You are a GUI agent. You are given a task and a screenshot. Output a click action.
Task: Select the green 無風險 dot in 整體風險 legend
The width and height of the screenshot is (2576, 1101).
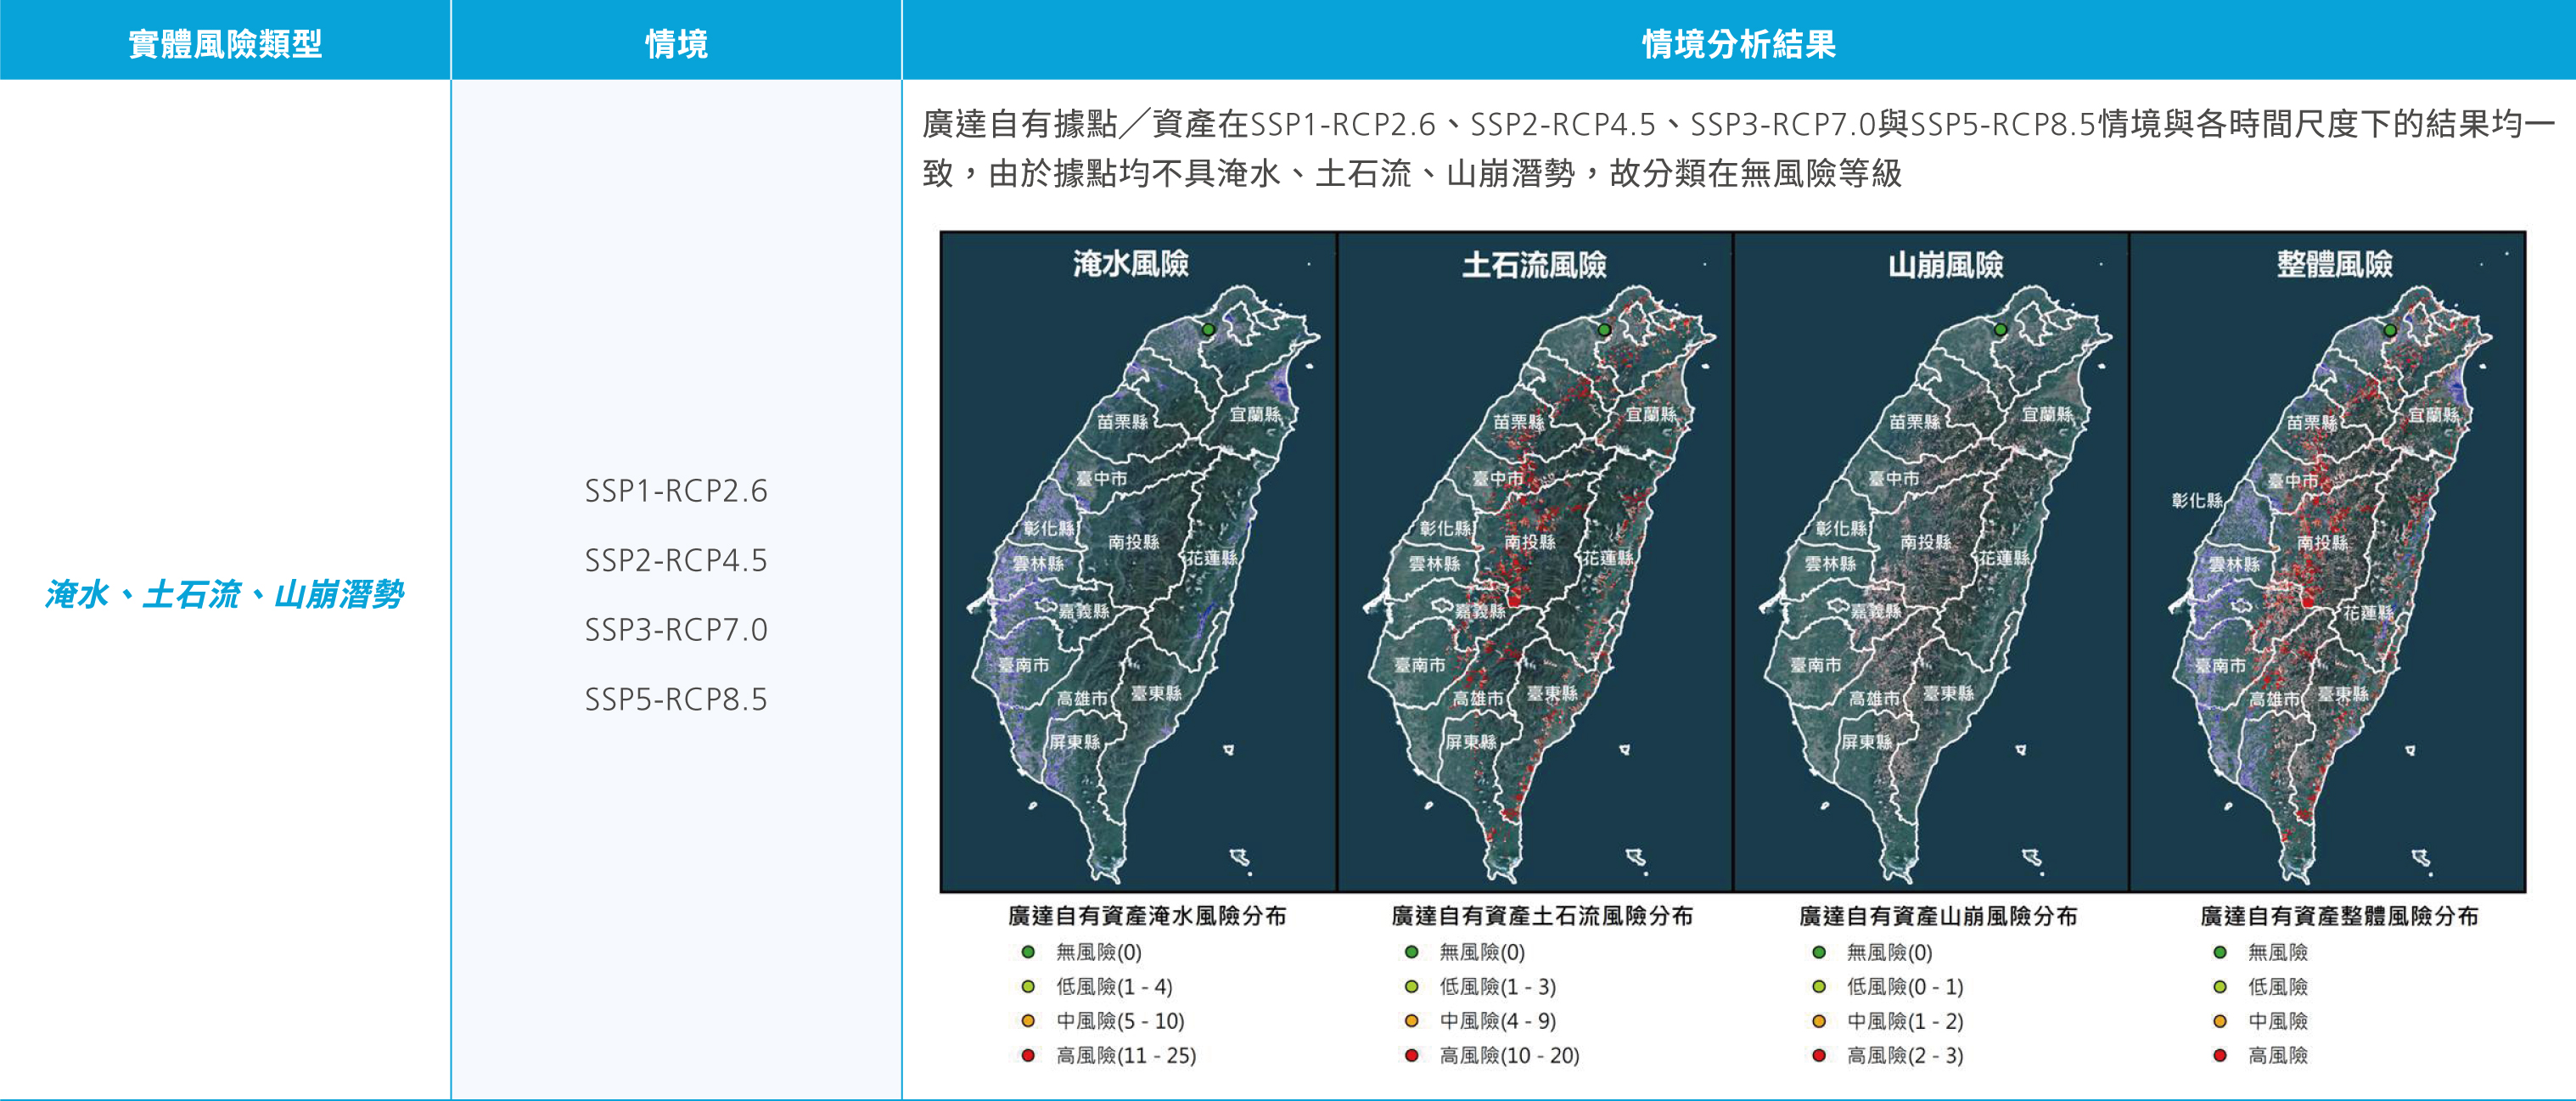pyautogui.click(x=2221, y=952)
